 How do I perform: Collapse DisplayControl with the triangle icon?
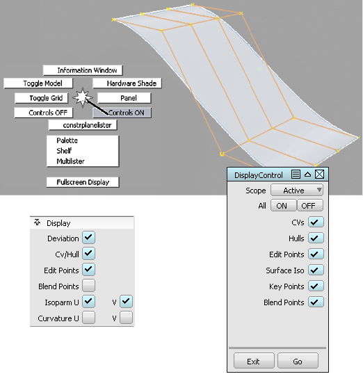[x=307, y=175]
